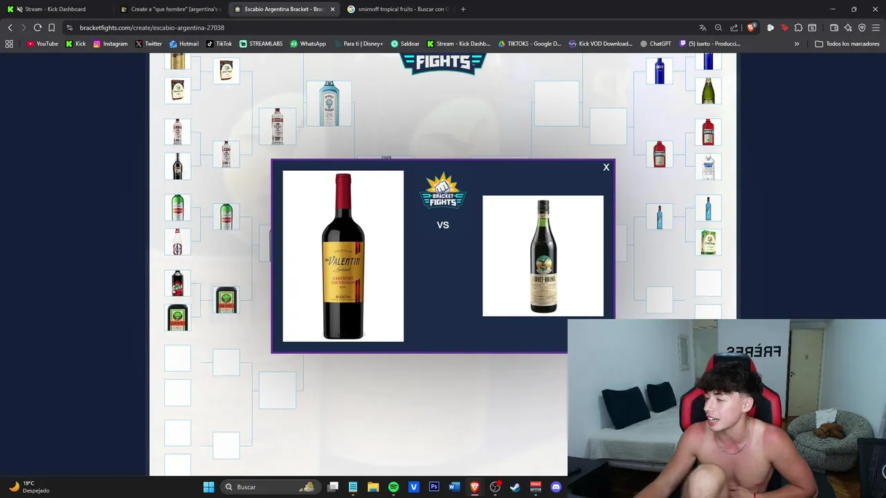Click the share page icon

point(734,28)
